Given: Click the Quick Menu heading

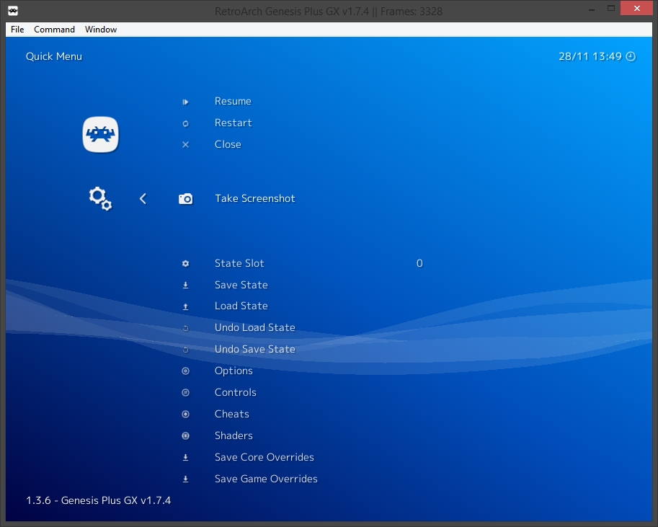Looking at the screenshot, I should pyautogui.click(x=54, y=56).
